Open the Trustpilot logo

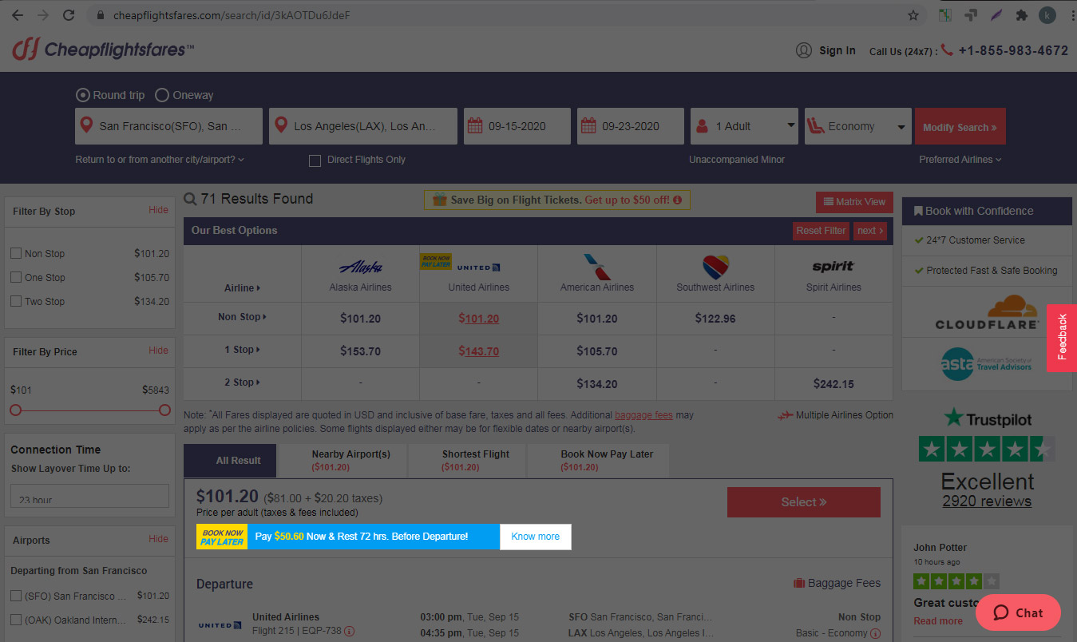click(988, 418)
